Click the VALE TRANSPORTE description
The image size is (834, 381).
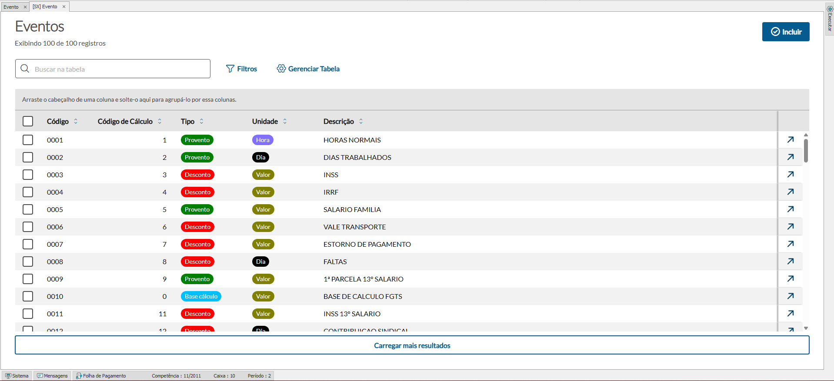point(355,227)
